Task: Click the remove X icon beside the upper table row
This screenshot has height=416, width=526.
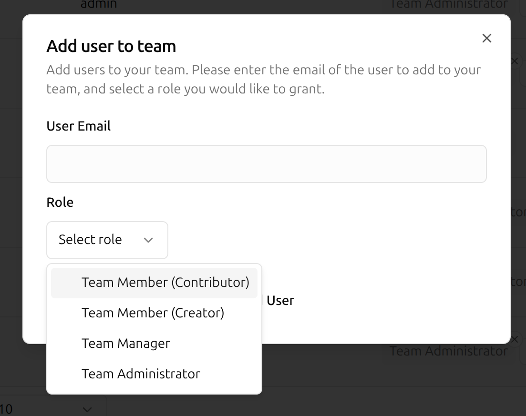Action: (514, 61)
